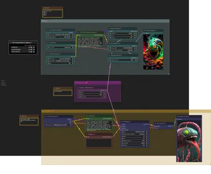The image size is (211, 174).
Task: Click the cfg value field in KSampler
Action: click(x=135, y=138)
